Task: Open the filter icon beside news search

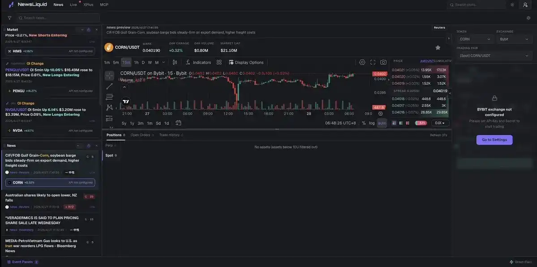Action: [x=9, y=18]
